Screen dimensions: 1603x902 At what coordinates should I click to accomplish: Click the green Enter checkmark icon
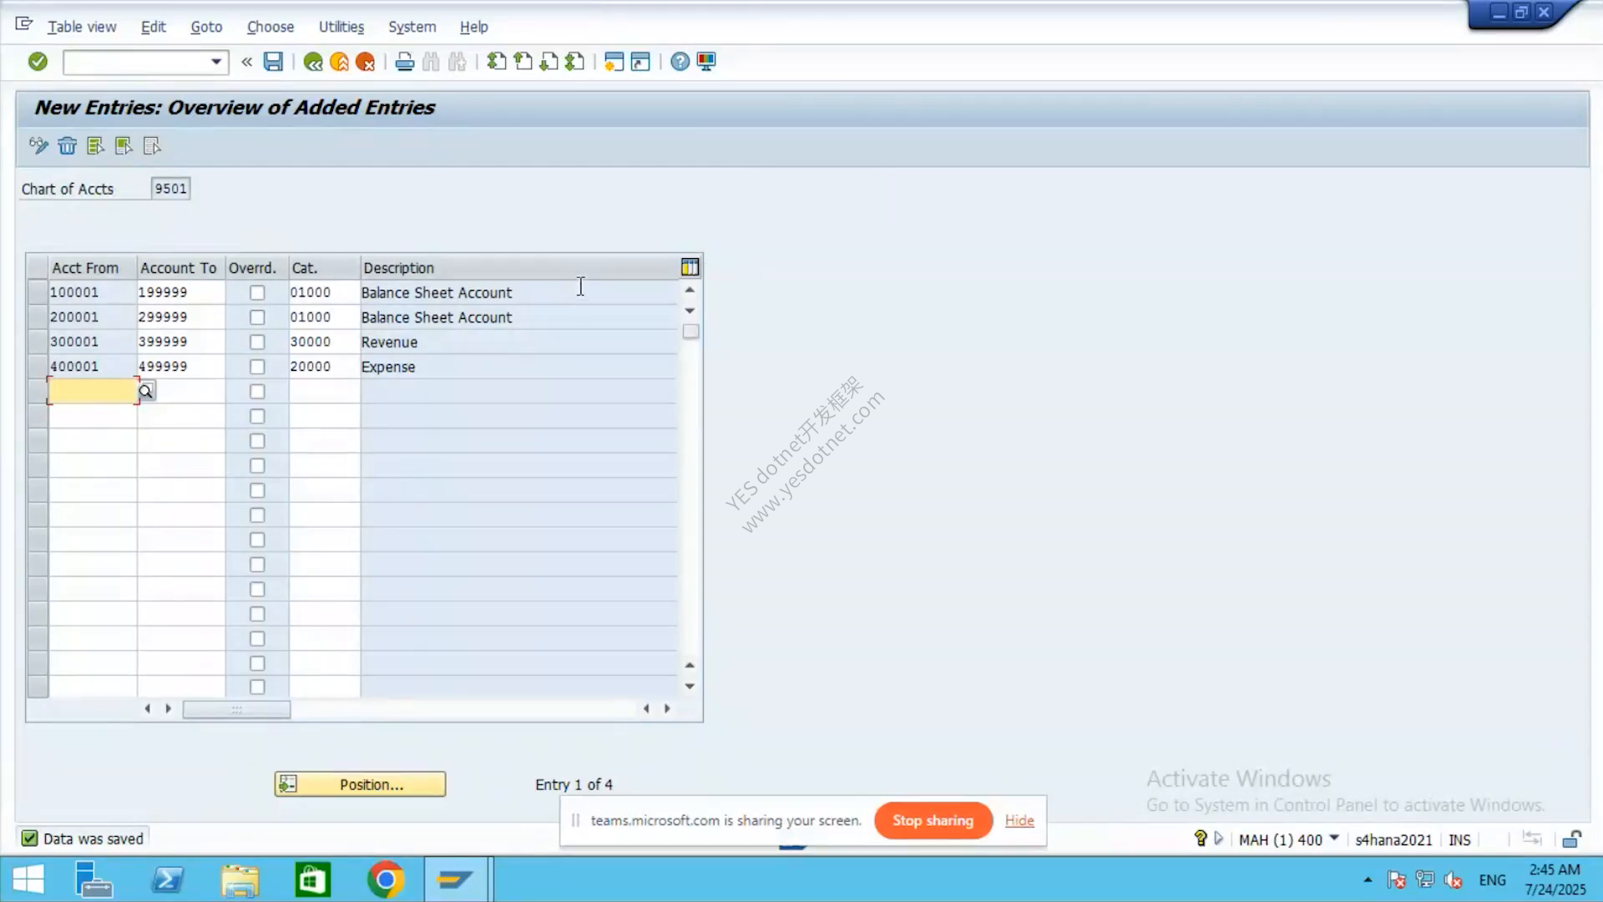(x=38, y=62)
